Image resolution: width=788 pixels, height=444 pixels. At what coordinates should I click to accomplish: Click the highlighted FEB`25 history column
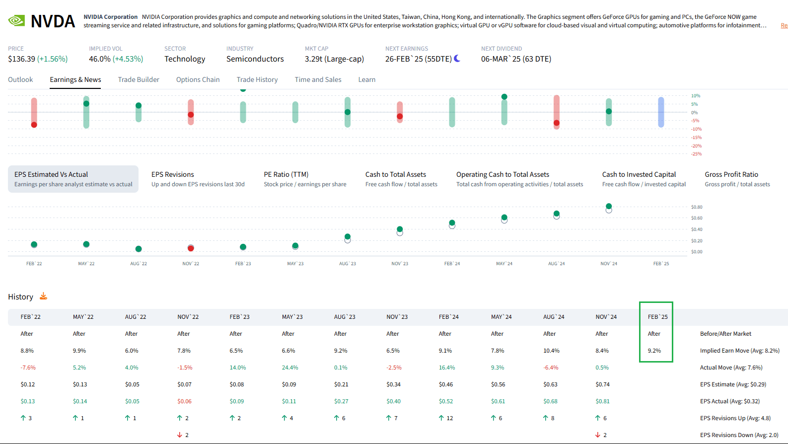click(x=656, y=332)
